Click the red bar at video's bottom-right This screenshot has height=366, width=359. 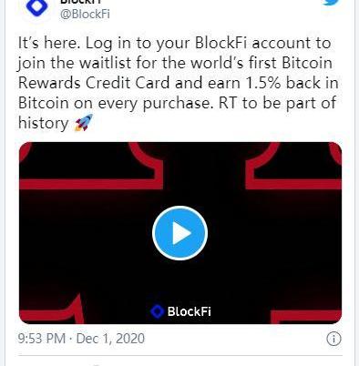click(306, 317)
